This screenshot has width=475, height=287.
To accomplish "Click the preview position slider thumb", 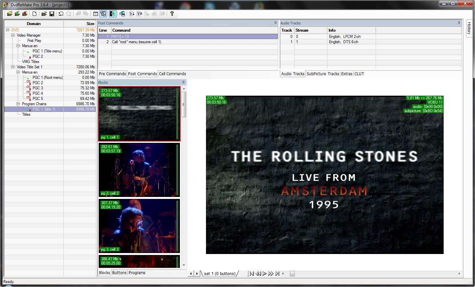I will click(292, 273).
